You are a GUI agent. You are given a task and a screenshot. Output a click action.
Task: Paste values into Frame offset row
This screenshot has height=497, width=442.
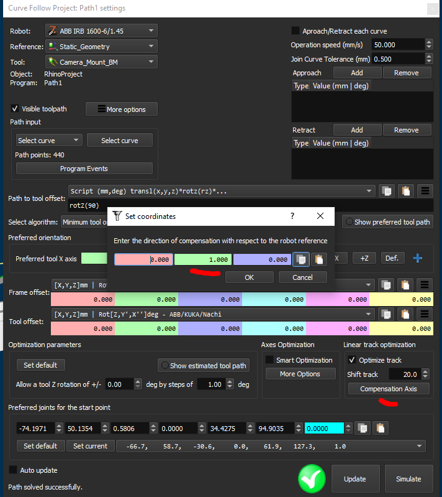[405, 285]
